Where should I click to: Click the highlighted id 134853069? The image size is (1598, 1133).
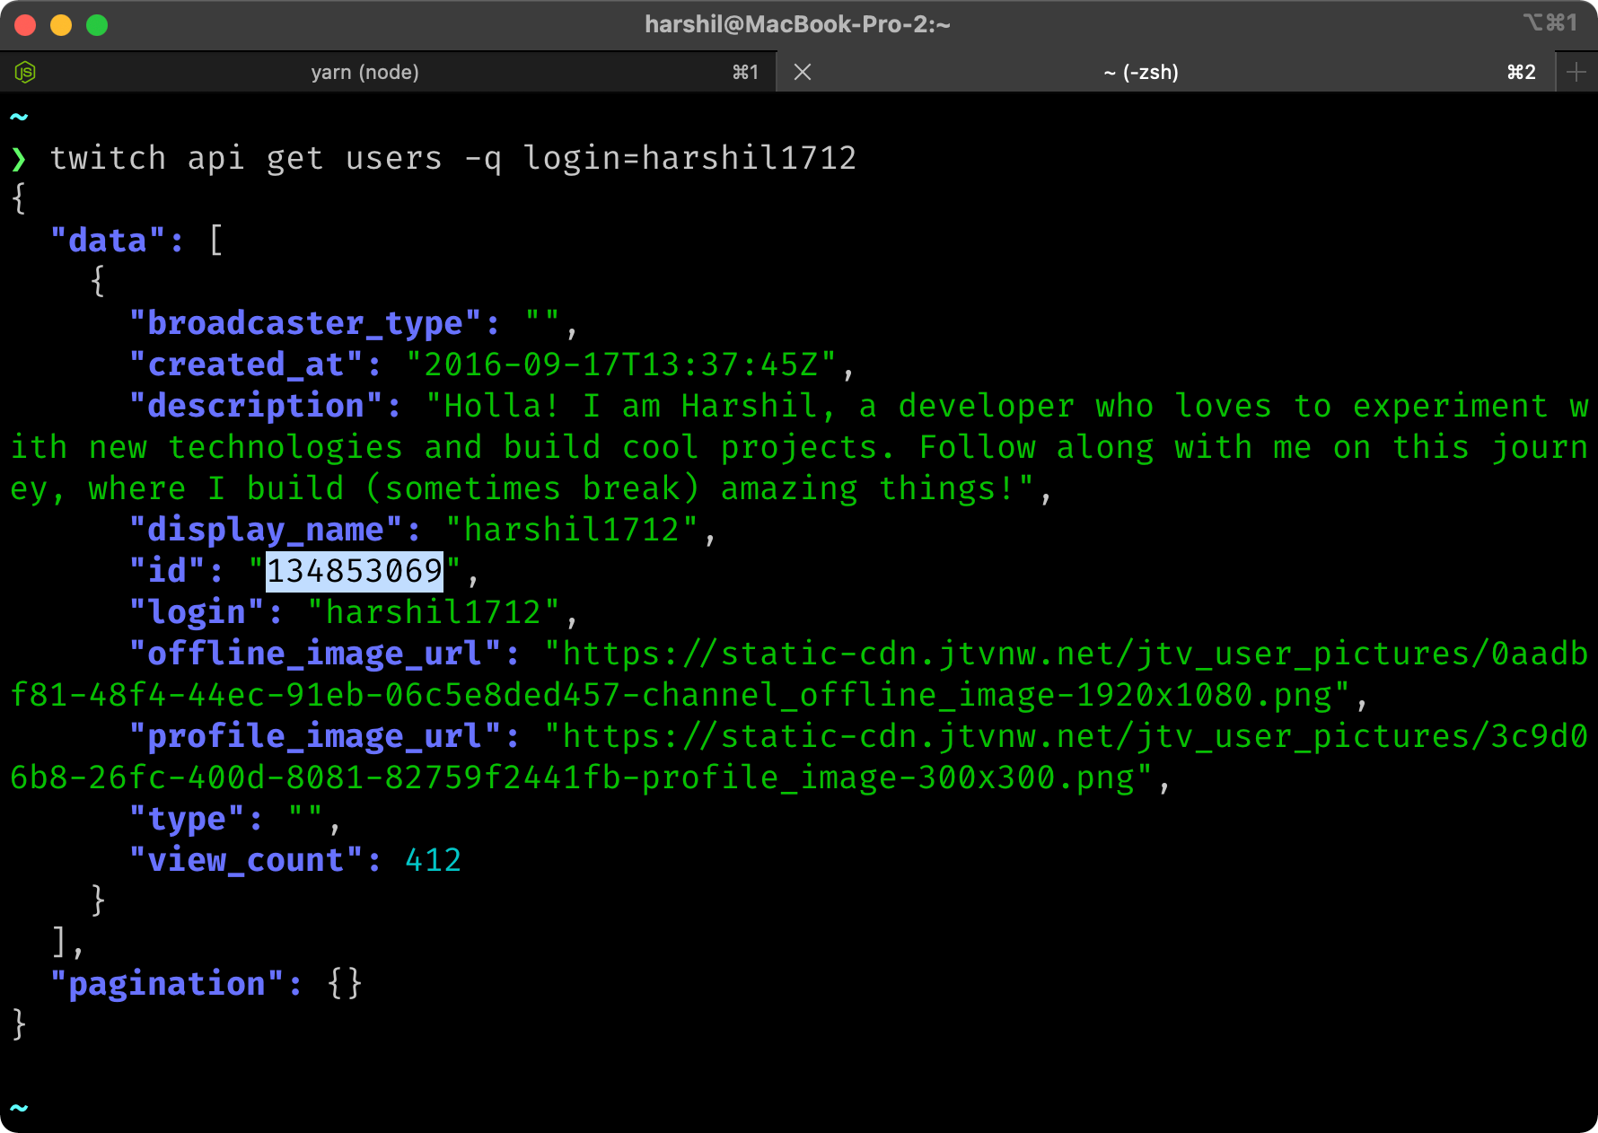pos(355,571)
